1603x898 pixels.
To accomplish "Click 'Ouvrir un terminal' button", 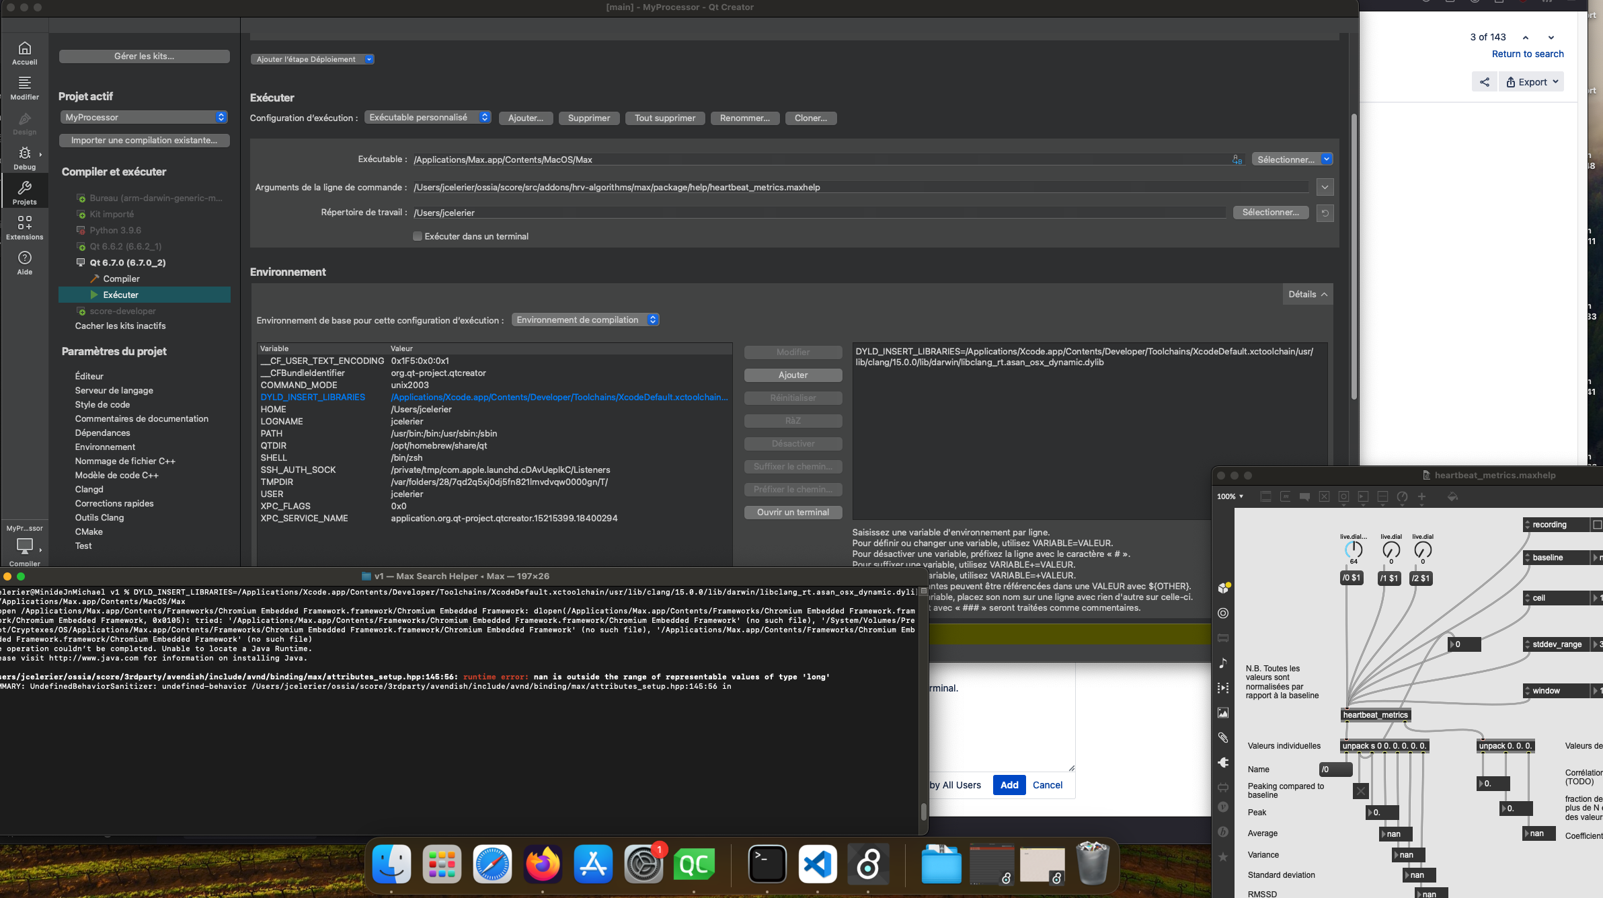I will (x=793, y=513).
